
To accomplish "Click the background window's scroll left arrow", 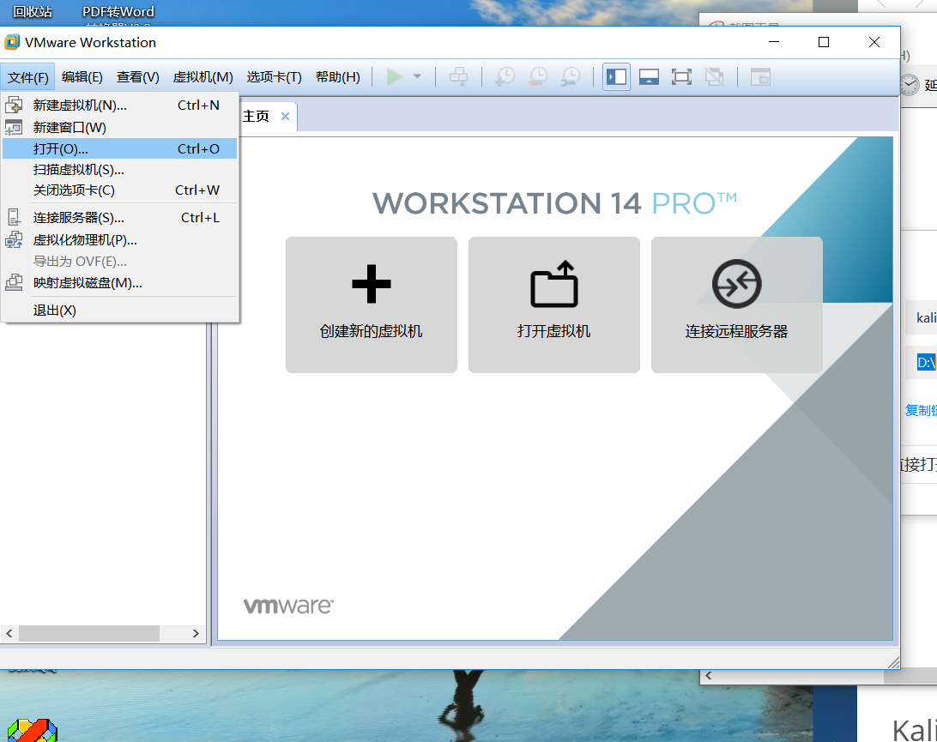I will [709, 676].
